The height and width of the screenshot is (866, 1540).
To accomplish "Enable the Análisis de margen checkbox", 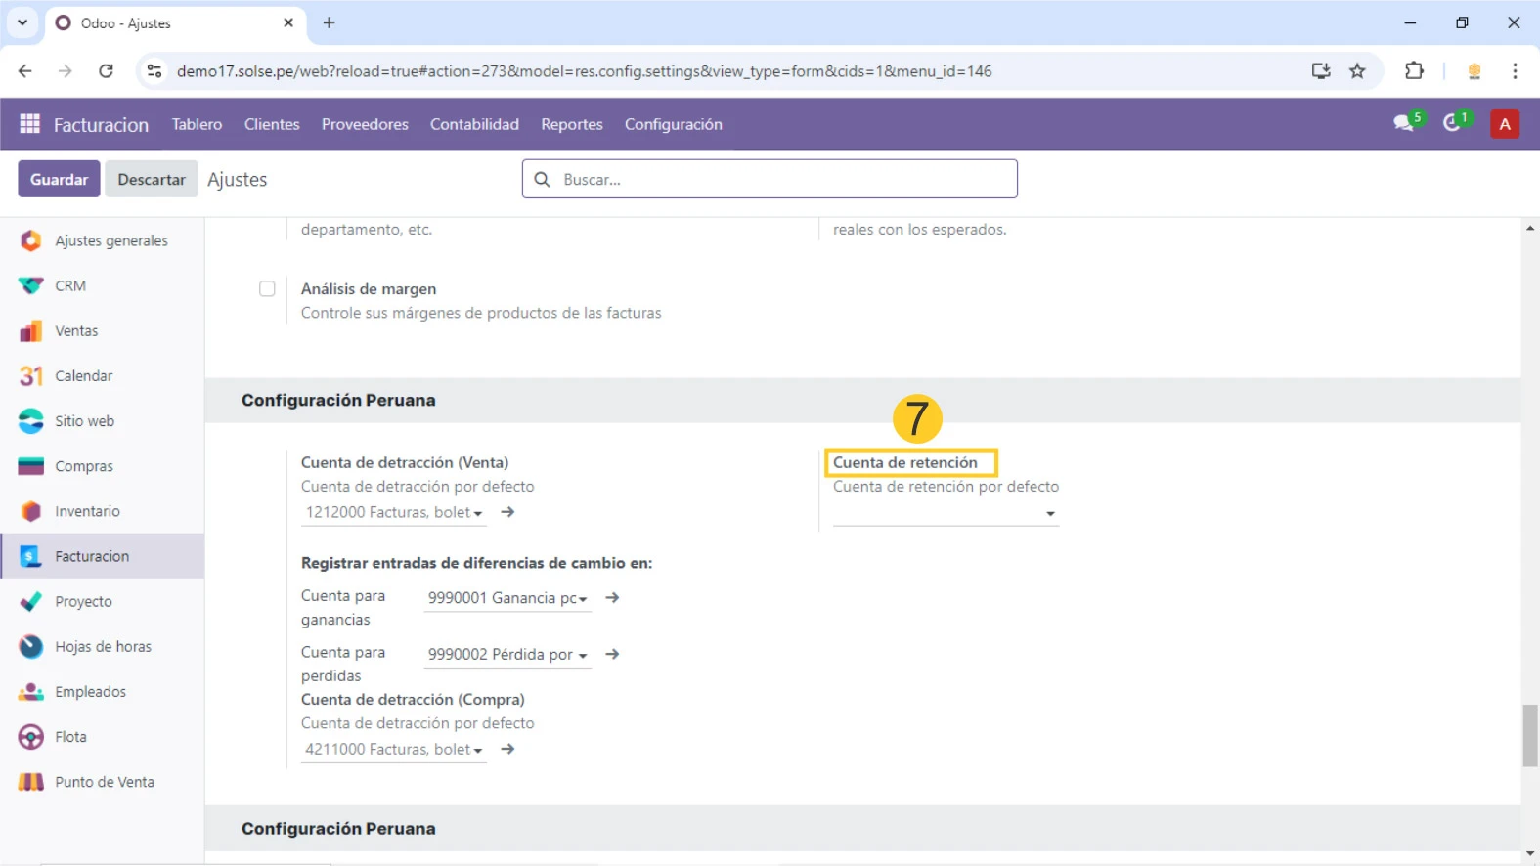I will click(267, 288).
